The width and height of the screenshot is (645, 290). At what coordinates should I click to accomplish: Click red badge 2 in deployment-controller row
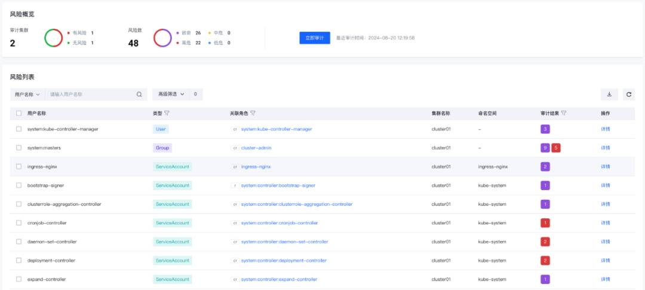pos(545,261)
